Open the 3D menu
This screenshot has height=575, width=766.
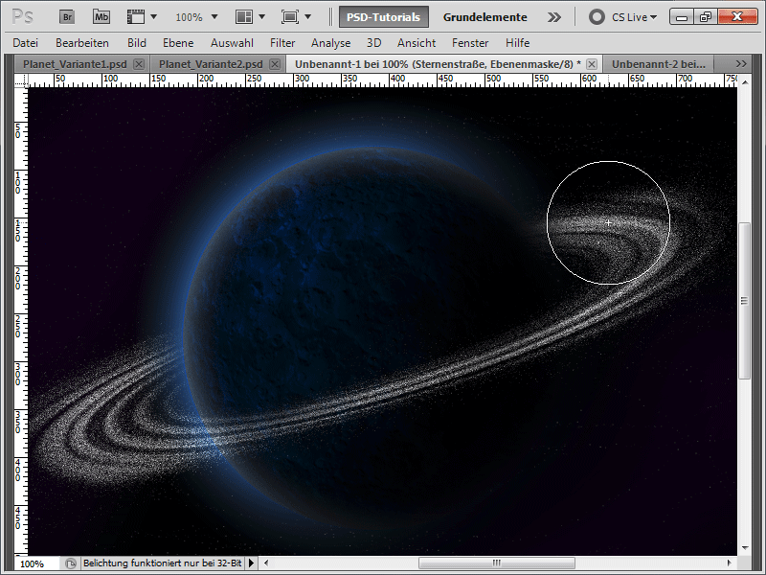coord(373,43)
